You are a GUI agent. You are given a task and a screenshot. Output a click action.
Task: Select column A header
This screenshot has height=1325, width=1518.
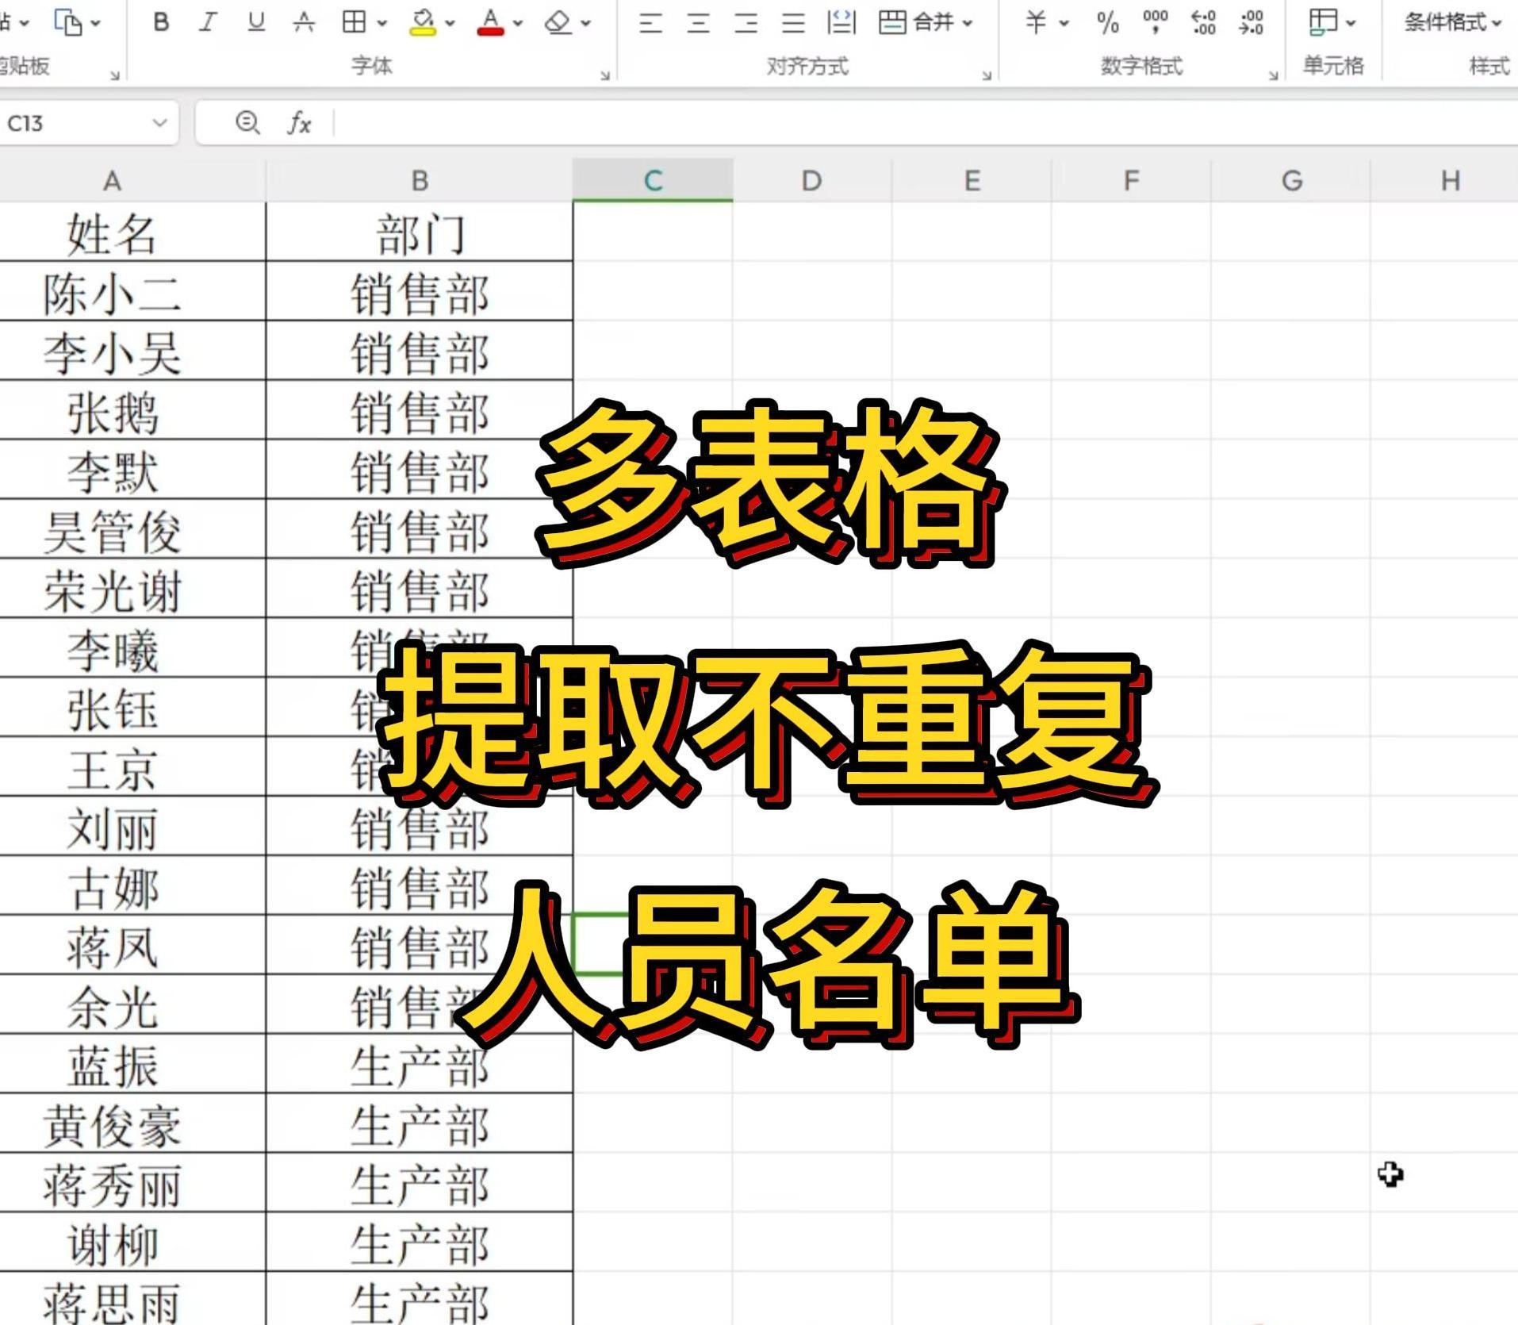pyautogui.click(x=112, y=180)
